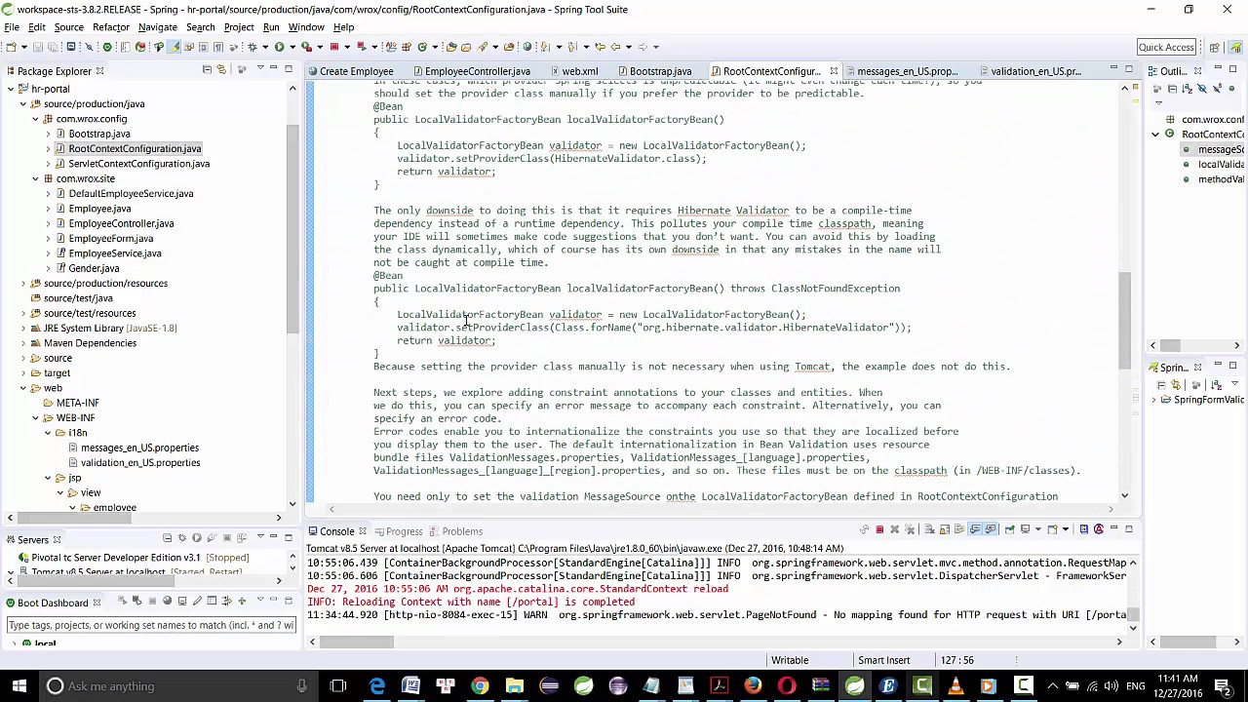Click the green Run toolbar button
The width and height of the screenshot is (1248, 702).
[280, 46]
